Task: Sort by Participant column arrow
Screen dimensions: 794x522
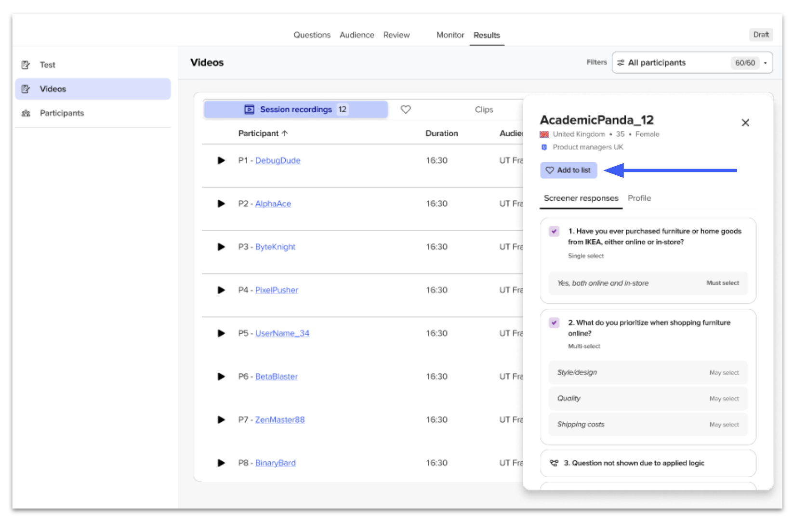Action: coord(285,133)
